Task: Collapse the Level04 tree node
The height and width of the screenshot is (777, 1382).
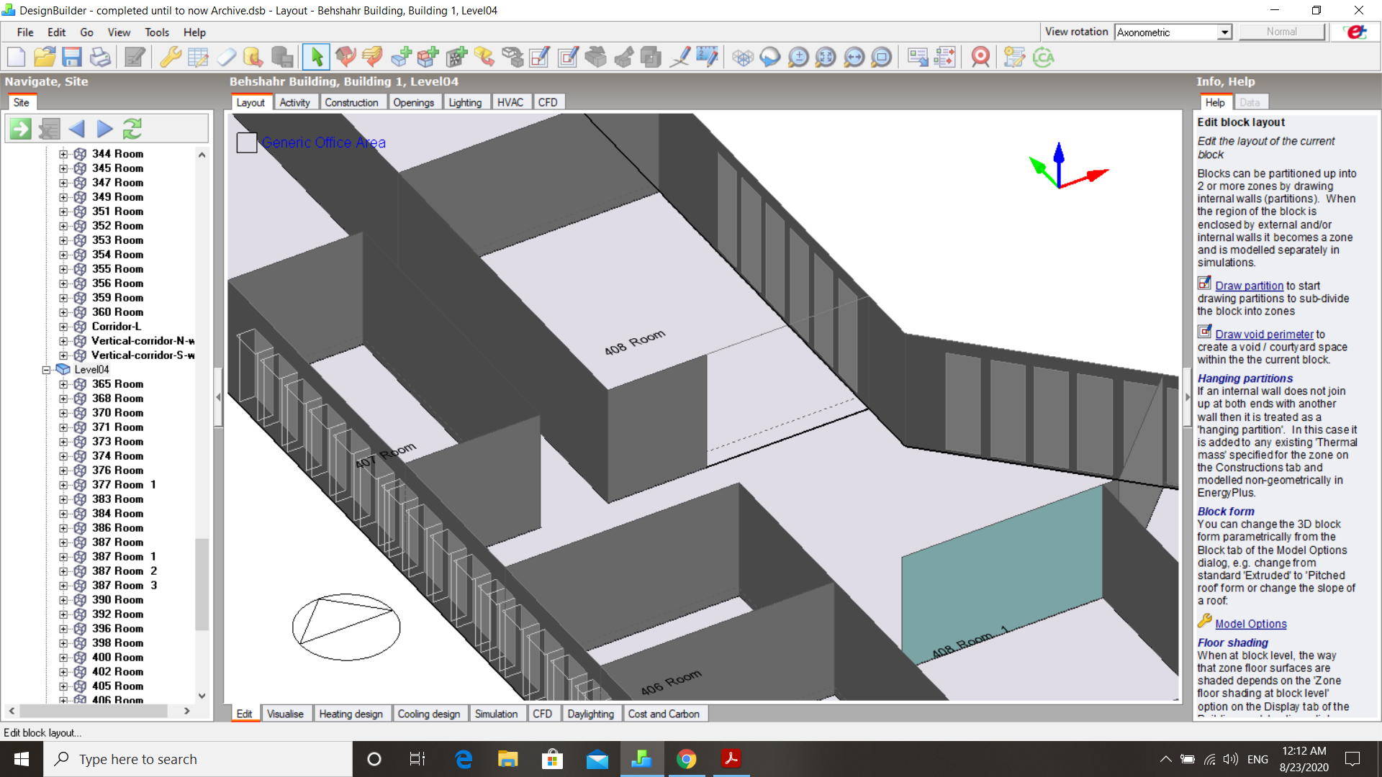Action: point(46,370)
